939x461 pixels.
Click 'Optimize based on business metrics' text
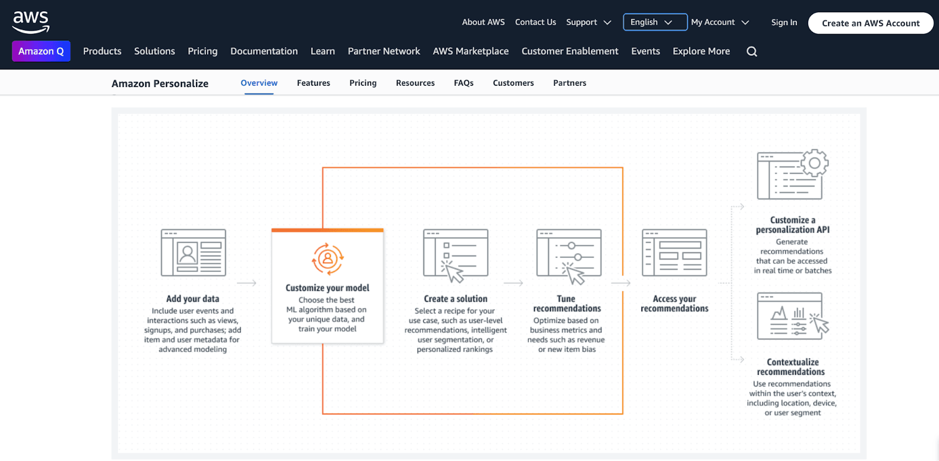[x=566, y=335]
